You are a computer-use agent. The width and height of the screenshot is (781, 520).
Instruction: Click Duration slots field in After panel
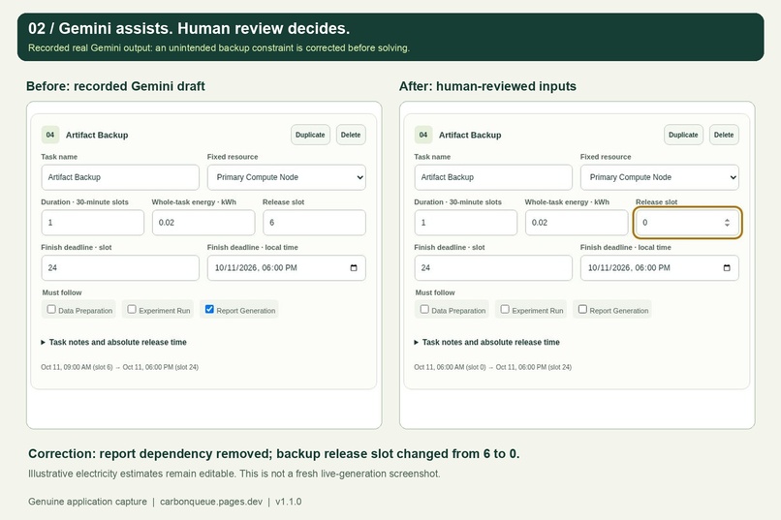click(x=466, y=223)
